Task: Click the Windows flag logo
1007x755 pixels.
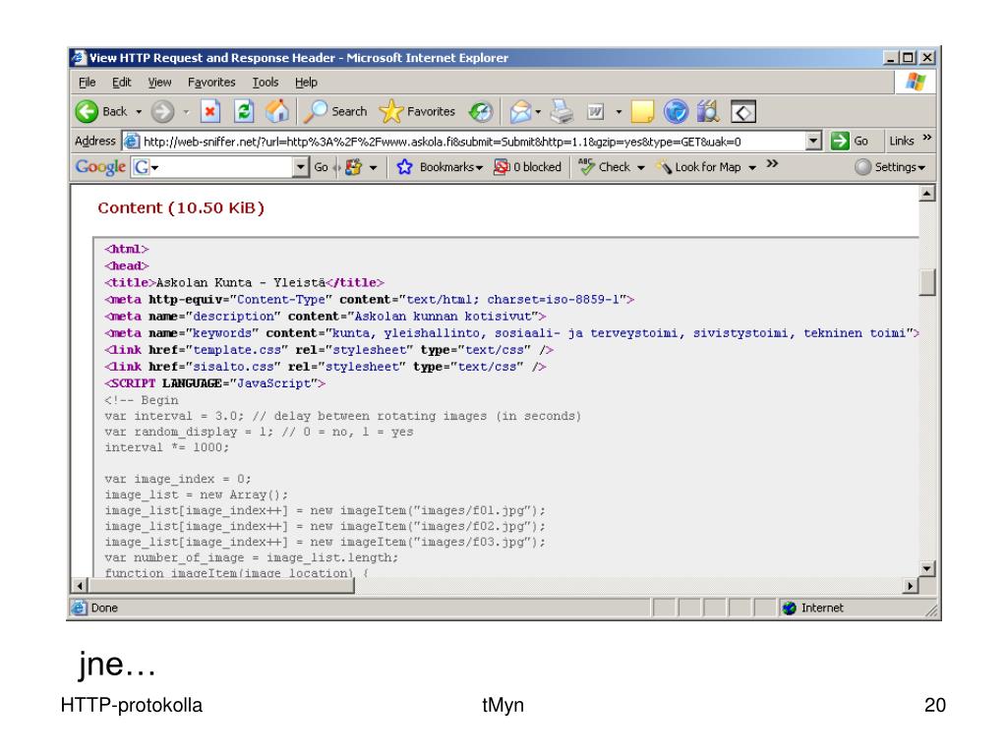Action: tap(916, 83)
